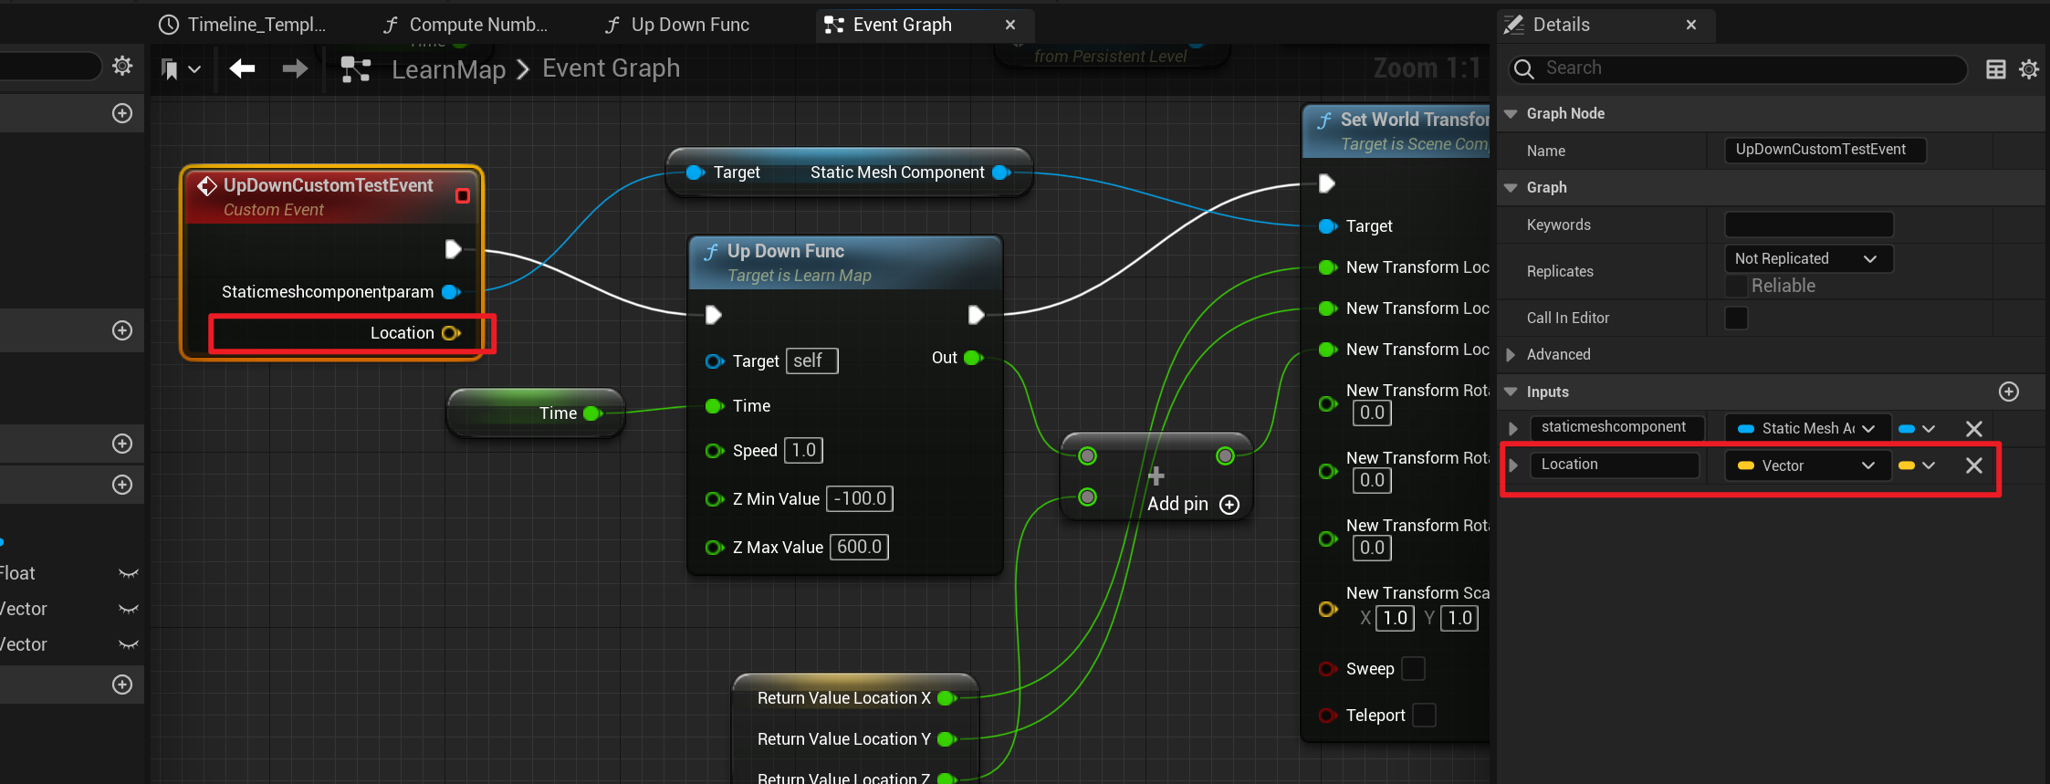Edit New Transform Scale Y value
This screenshot has width=2050, height=784.
[1459, 619]
